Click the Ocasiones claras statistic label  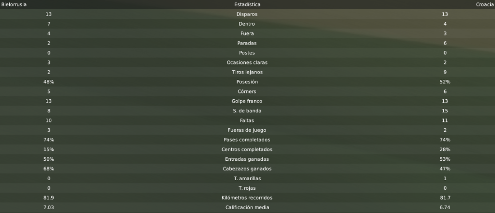pos(247,62)
